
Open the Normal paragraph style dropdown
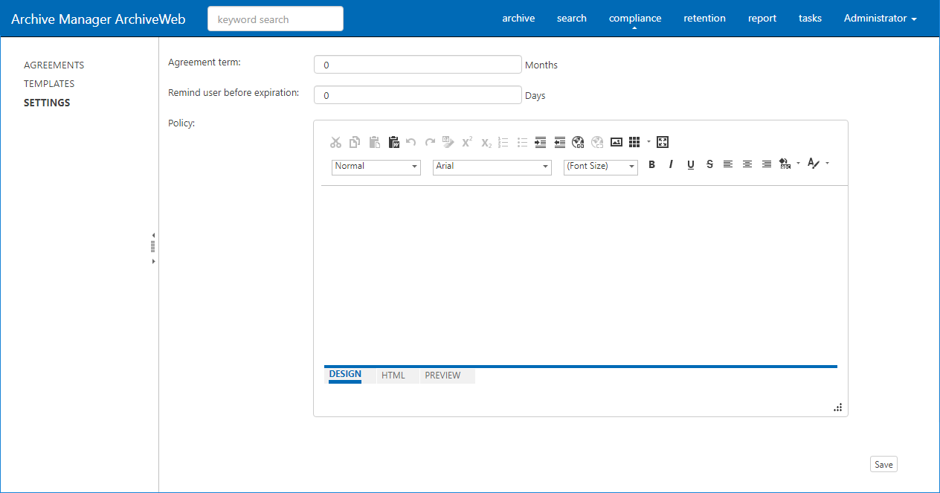point(376,167)
